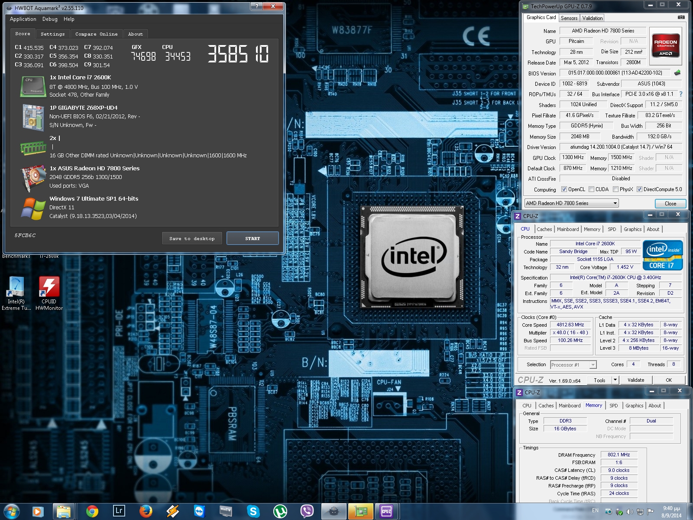Open CPUID HWMonitor desktop shortcut
Viewport: 693px width, 520px height.
[49, 293]
